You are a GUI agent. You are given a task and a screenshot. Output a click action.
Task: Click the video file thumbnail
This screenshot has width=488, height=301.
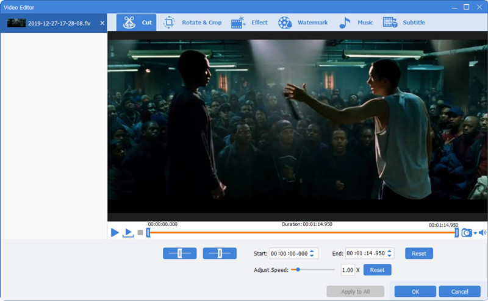[16, 23]
